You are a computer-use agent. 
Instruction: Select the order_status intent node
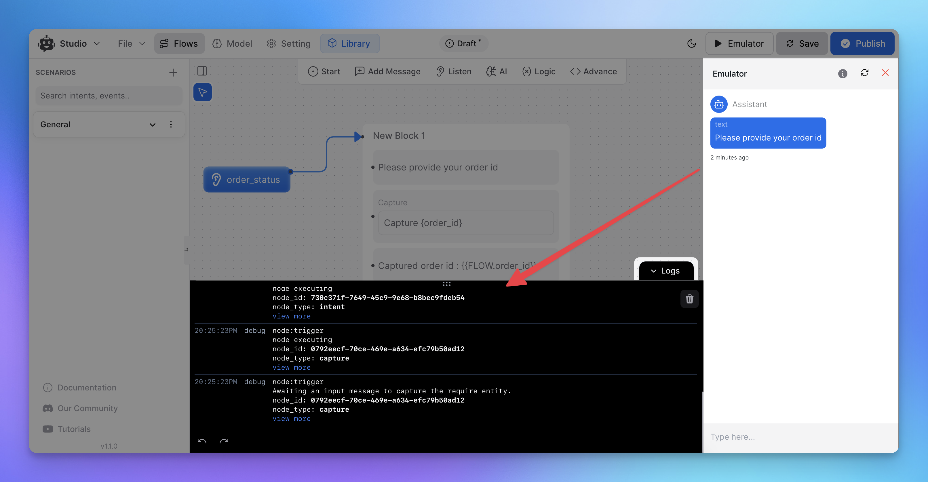pos(247,179)
